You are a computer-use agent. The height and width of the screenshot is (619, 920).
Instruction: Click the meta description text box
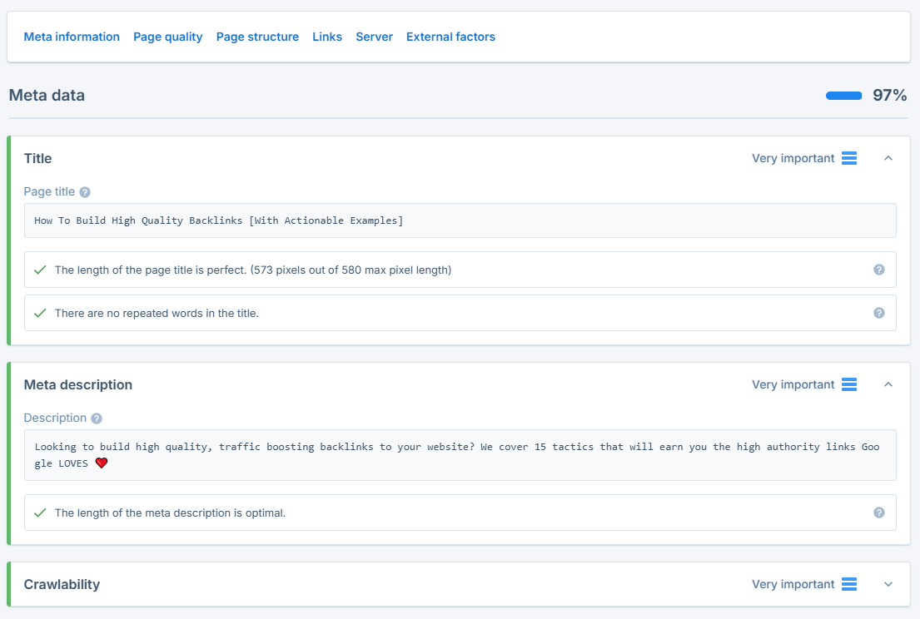coord(460,454)
